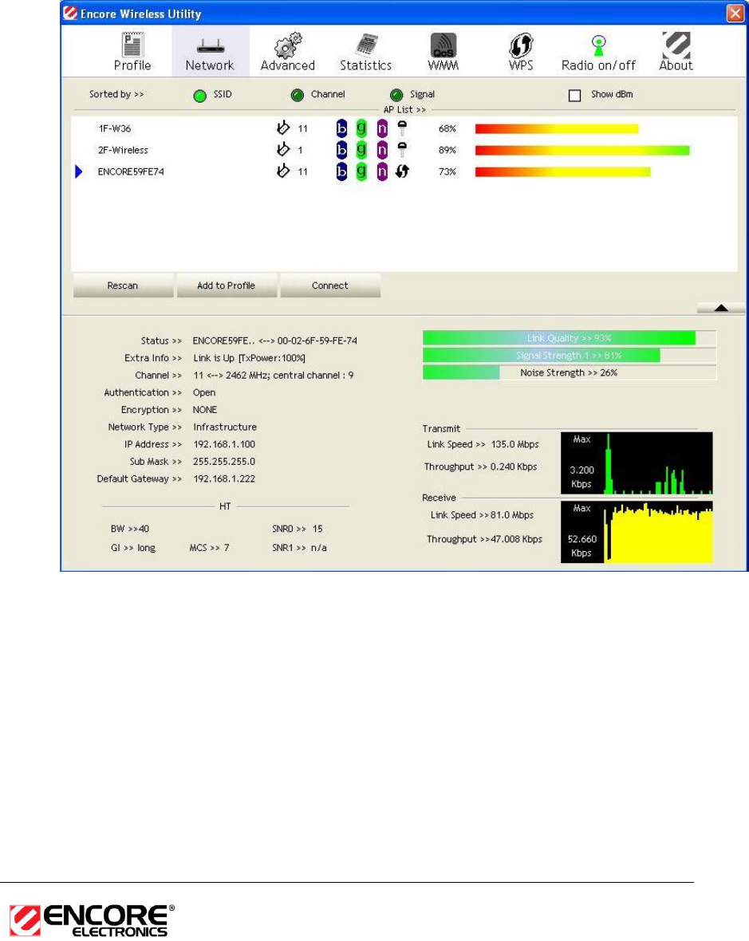
Task: Click the 802.11g icon for ENCORE59FE74
Action: tap(361, 171)
